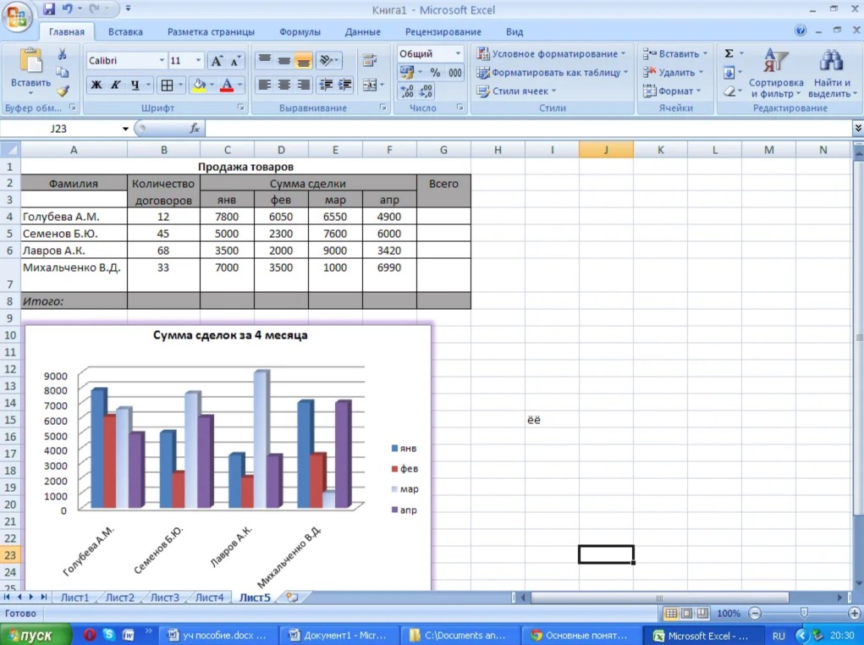Screen dimensions: 864x645
Task: Save the workbook via quick access
Action: coord(49,8)
